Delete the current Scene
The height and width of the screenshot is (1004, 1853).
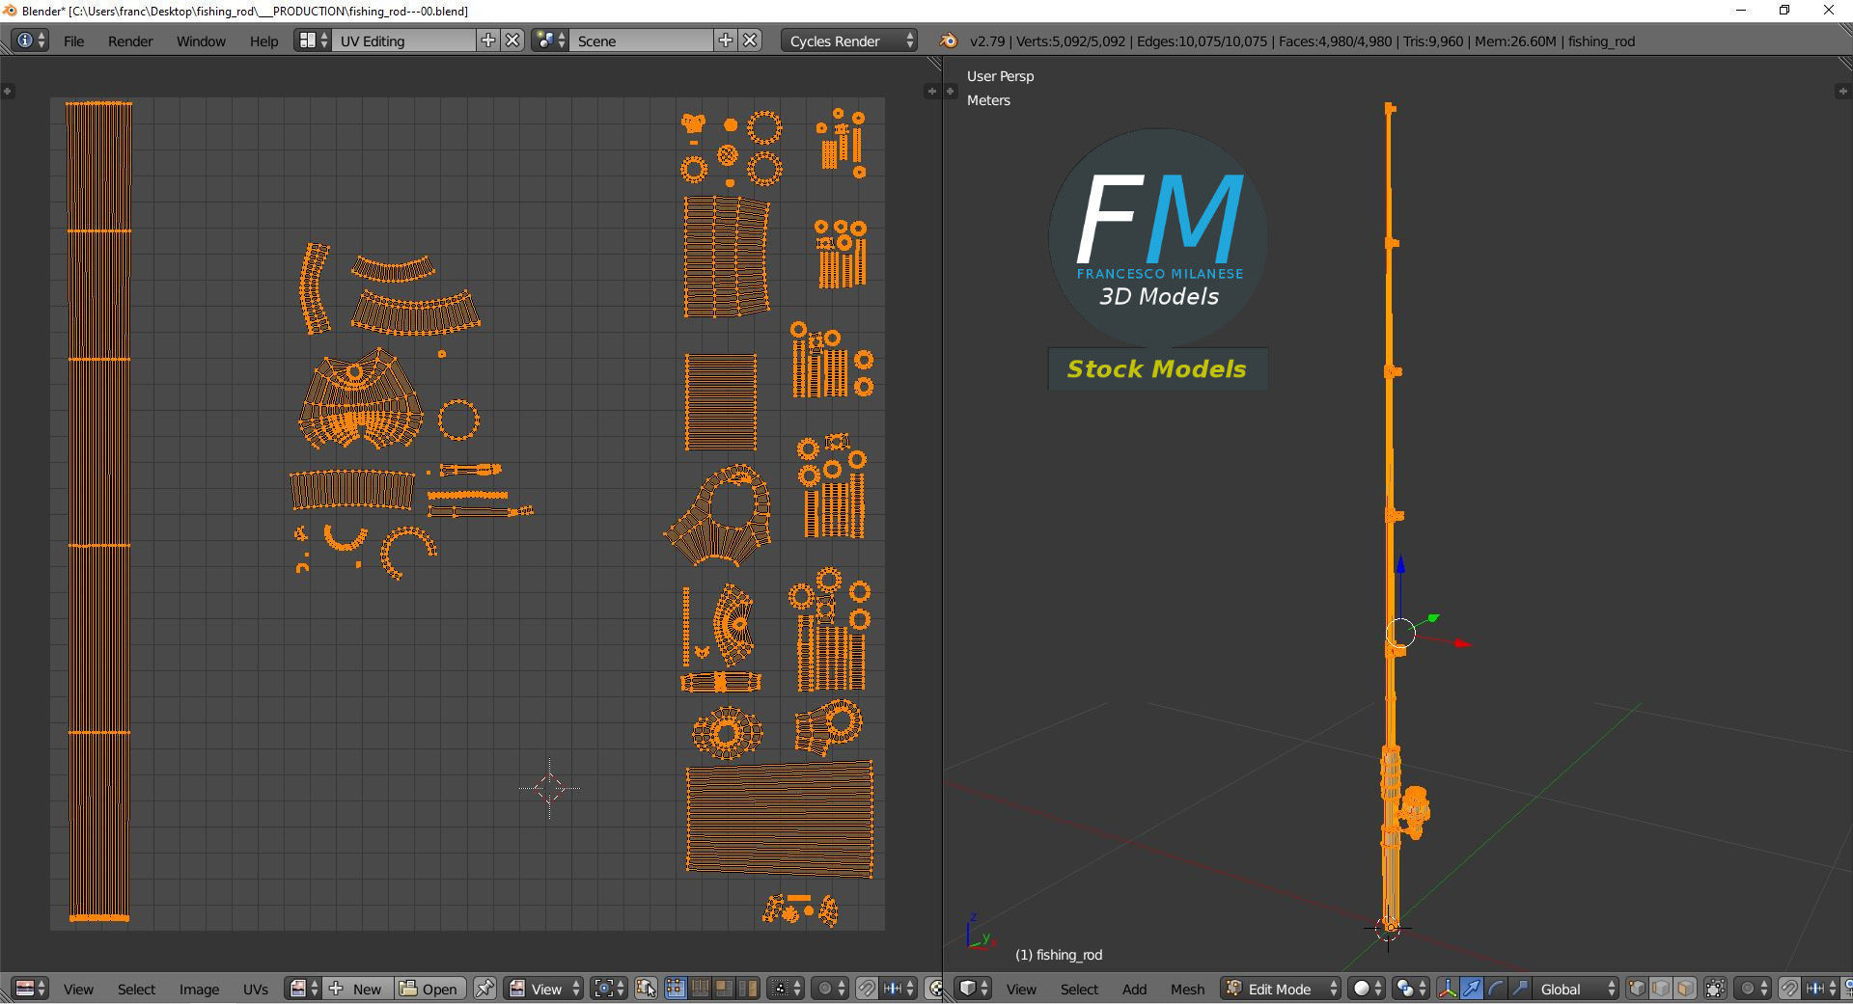(751, 41)
